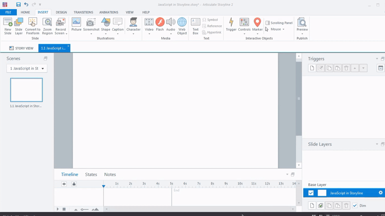This screenshot has width=385, height=216.
Task: Preview the project
Action: 302,26
